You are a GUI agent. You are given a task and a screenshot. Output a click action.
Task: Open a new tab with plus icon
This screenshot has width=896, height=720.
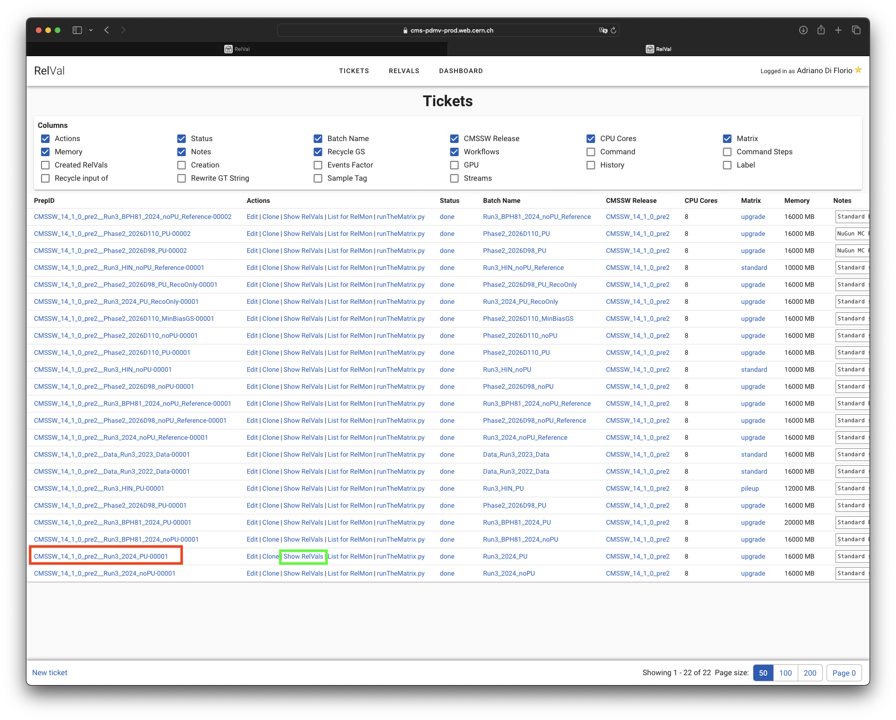tap(838, 30)
